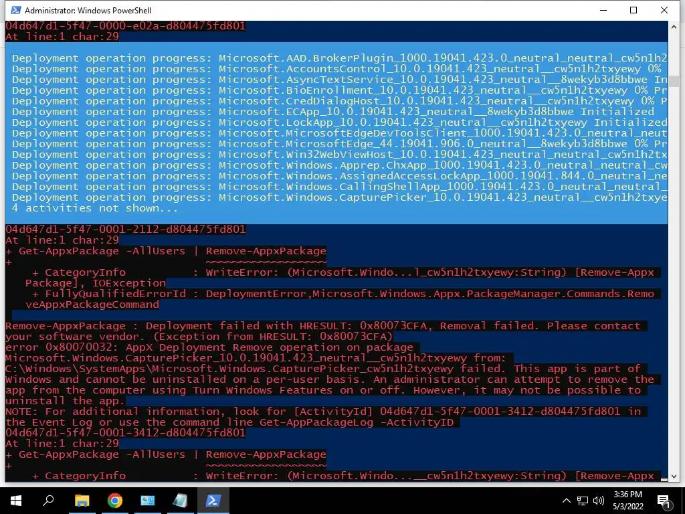Open the Windows Start menu
Screen dimensions: 685x514
[x=16, y=501]
